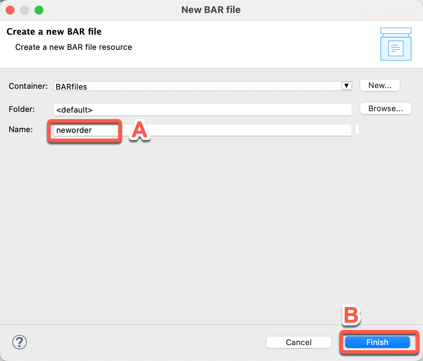
Task: Click New... to create a container
Action: [380, 86]
